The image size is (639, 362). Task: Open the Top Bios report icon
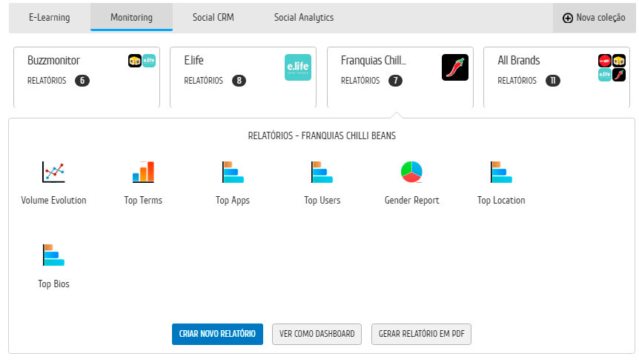tap(53, 255)
